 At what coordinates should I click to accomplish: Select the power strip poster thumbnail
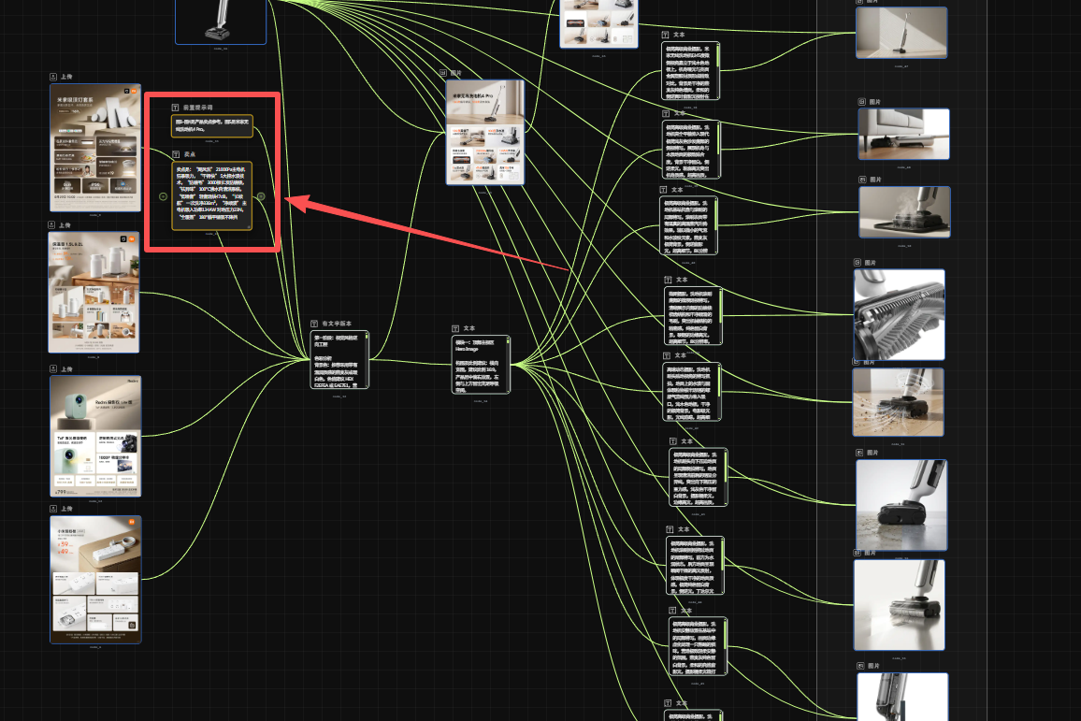(x=94, y=579)
